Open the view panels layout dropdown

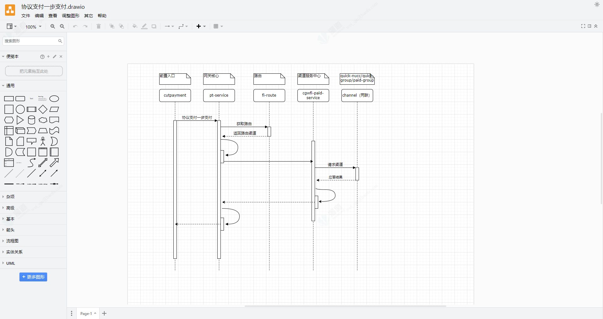pos(12,26)
